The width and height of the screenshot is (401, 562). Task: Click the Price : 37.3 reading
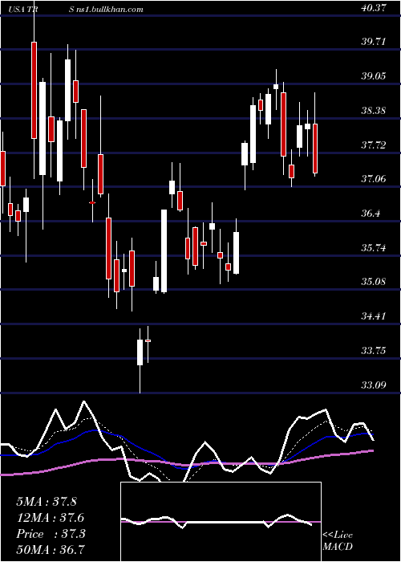[x=51, y=534]
